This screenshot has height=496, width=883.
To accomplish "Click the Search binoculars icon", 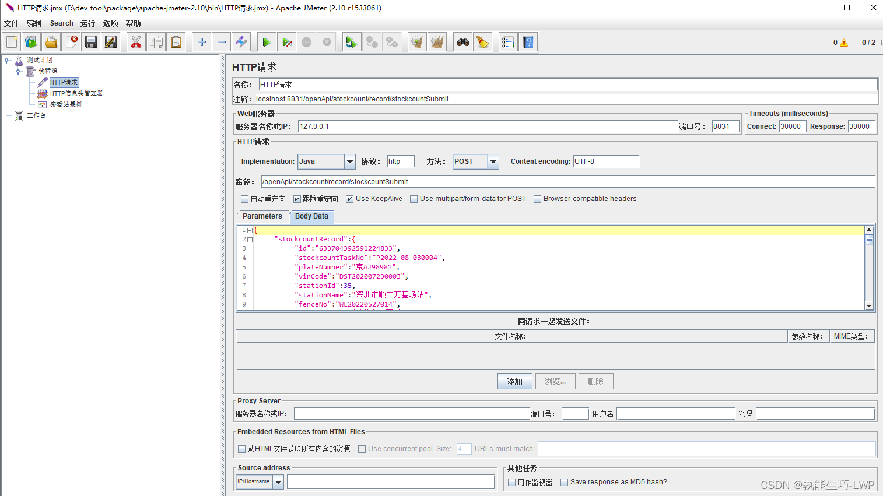I will (x=463, y=42).
